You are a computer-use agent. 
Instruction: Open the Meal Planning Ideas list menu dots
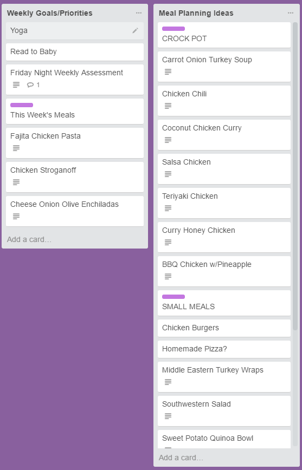click(x=290, y=13)
